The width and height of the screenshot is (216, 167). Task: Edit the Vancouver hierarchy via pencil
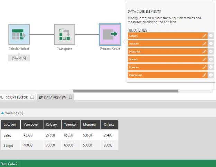pyautogui.click(x=205, y=75)
